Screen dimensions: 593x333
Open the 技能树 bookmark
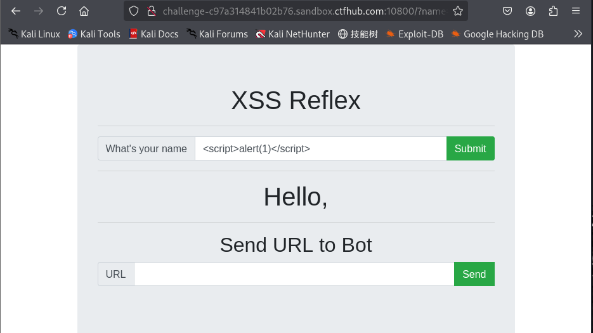tap(358, 34)
